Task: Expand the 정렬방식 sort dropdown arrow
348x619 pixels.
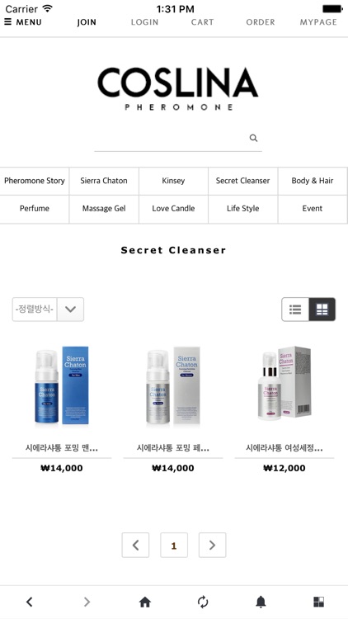Action: [x=70, y=309]
